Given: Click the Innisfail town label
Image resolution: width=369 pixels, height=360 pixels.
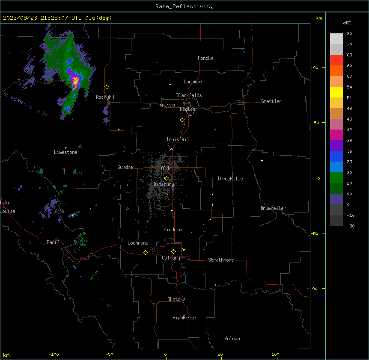Looking at the screenshot, I should [178, 139].
